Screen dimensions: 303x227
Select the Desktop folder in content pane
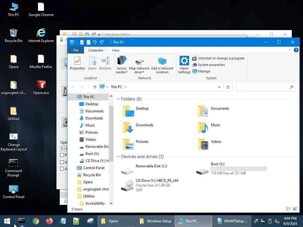click(136, 111)
